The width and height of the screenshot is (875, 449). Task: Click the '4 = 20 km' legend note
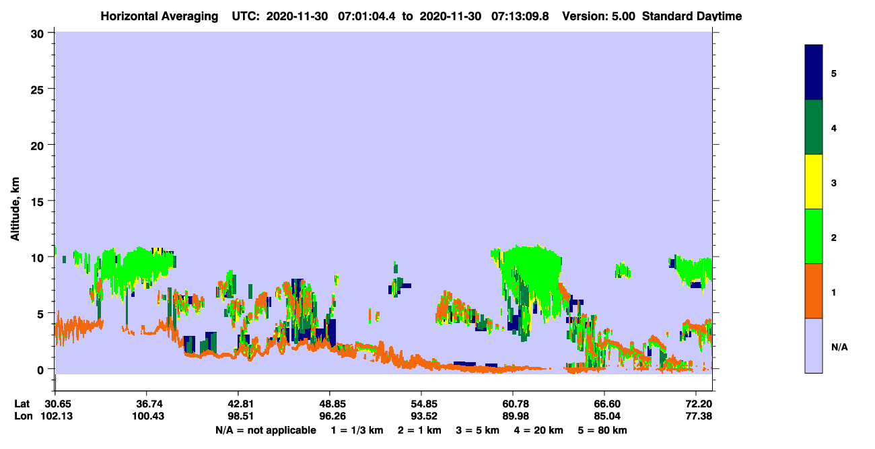tap(539, 430)
